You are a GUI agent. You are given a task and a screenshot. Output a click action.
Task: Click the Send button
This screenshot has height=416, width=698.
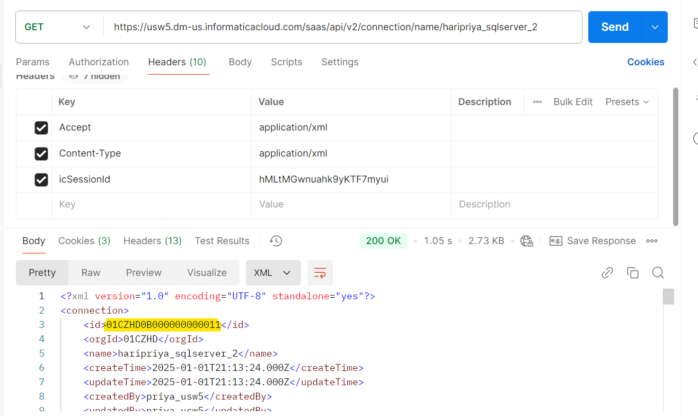pyautogui.click(x=615, y=27)
